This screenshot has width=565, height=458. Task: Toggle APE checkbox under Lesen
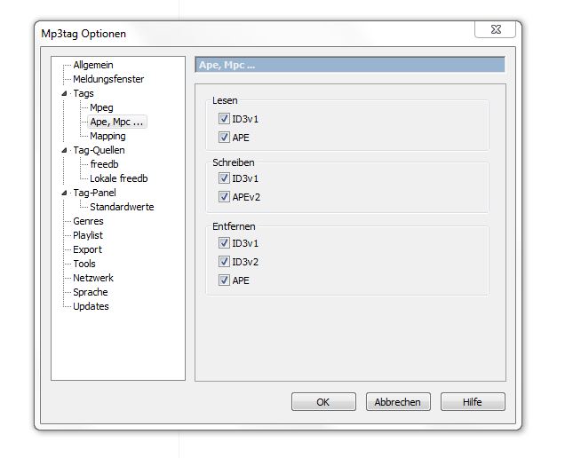[224, 138]
